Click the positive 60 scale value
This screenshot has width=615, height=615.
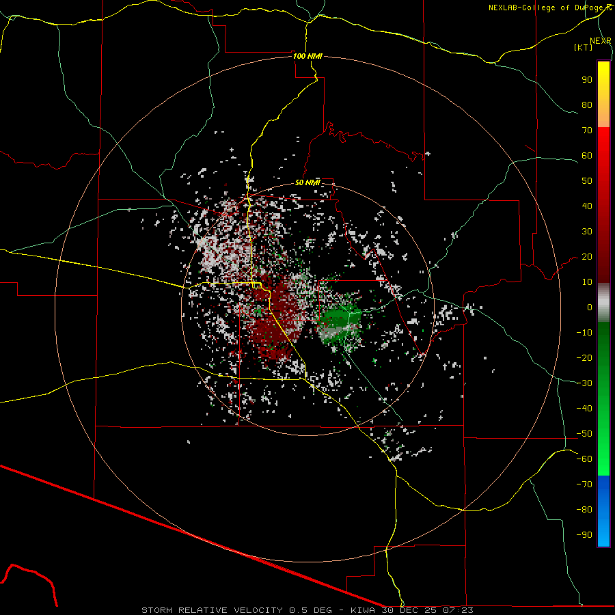tap(587, 156)
